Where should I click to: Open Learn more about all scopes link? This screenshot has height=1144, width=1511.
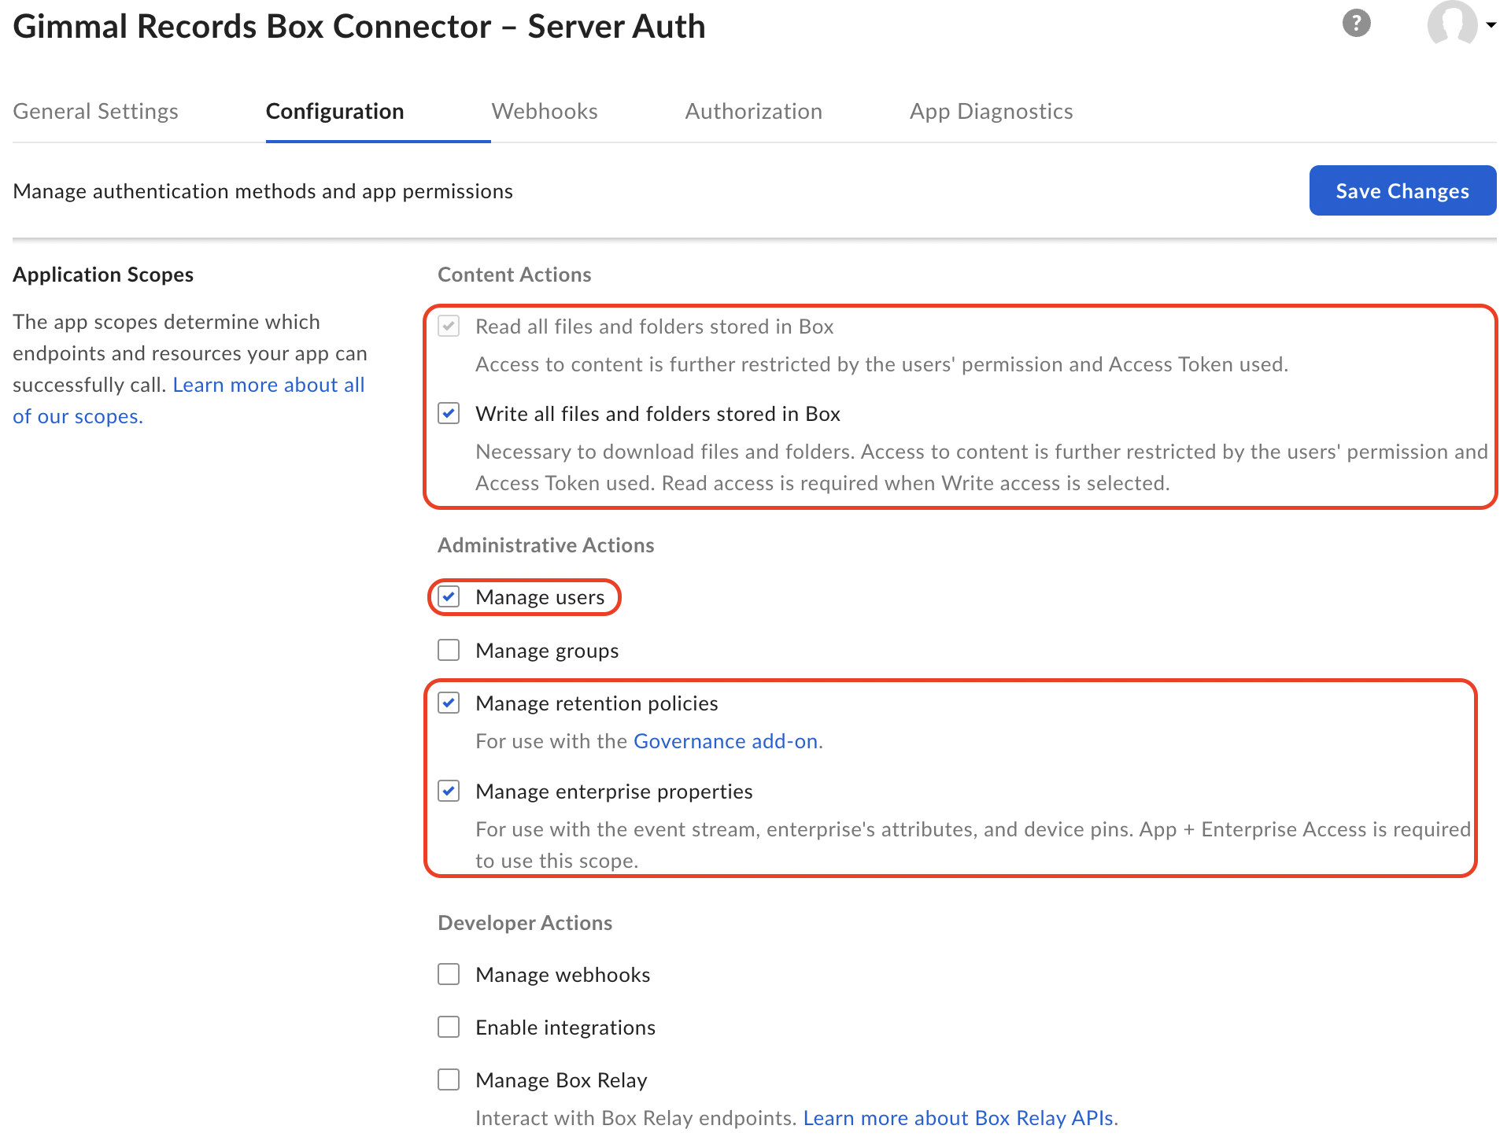(268, 385)
